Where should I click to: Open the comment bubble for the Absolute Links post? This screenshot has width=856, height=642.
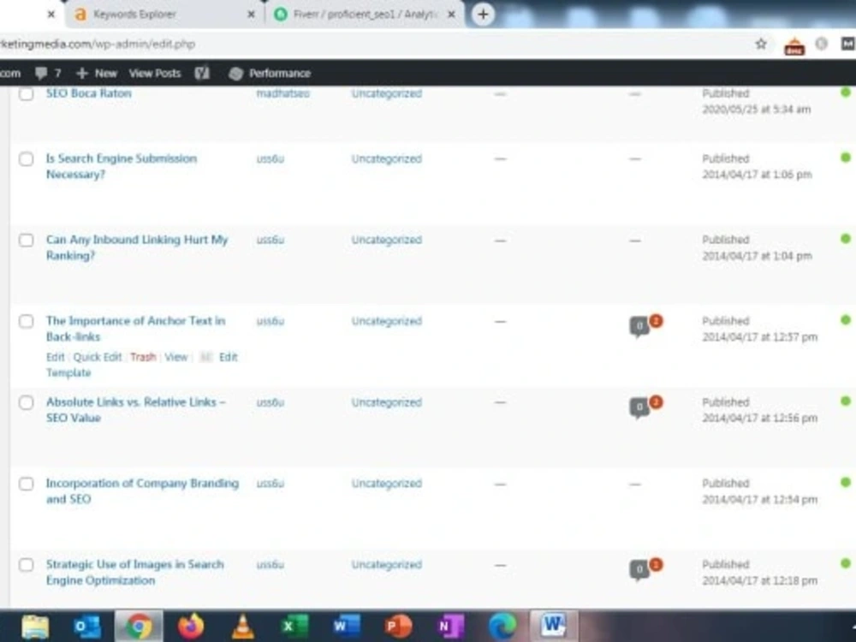(x=639, y=407)
